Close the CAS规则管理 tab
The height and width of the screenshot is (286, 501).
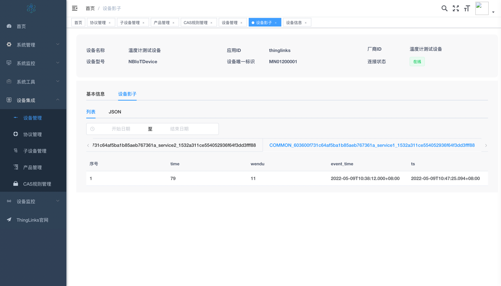click(x=212, y=23)
